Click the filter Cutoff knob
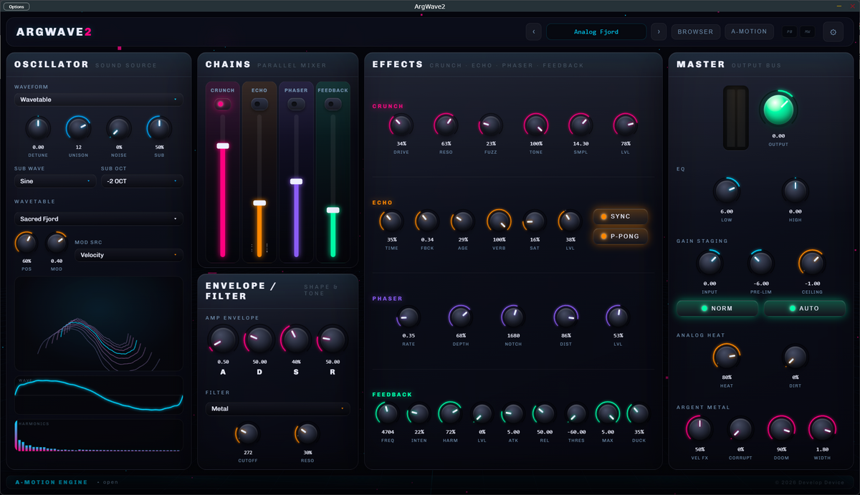The width and height of the screenshot is (860, 495). [x=247, y=433]
